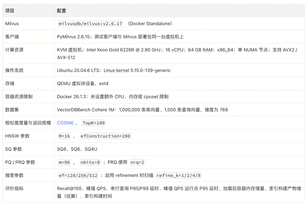
Task: Open the COSINE link
Action: click(65, 123)
